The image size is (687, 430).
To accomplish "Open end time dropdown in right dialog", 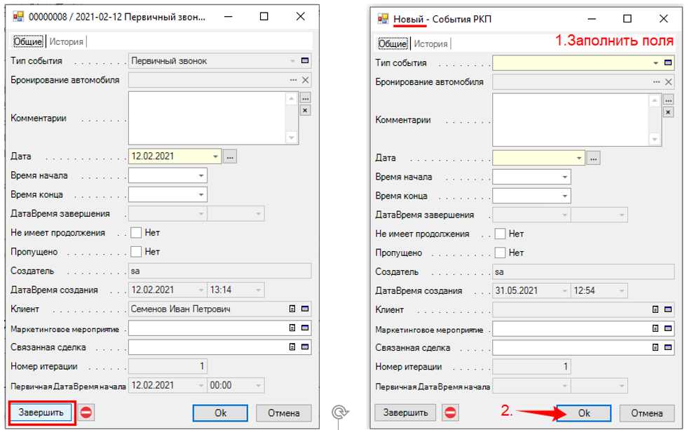I will click(x=565, y=196).
